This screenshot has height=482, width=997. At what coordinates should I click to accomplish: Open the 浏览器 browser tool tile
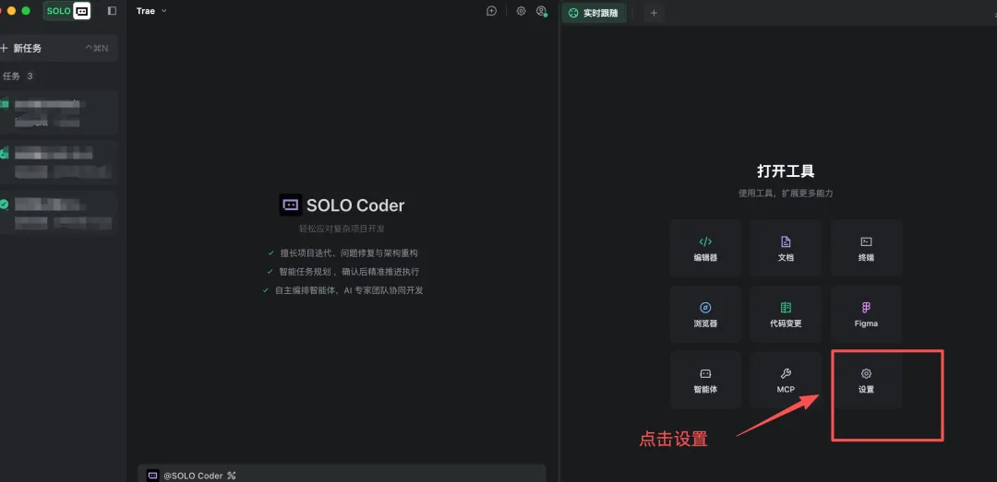click(706, 314)
